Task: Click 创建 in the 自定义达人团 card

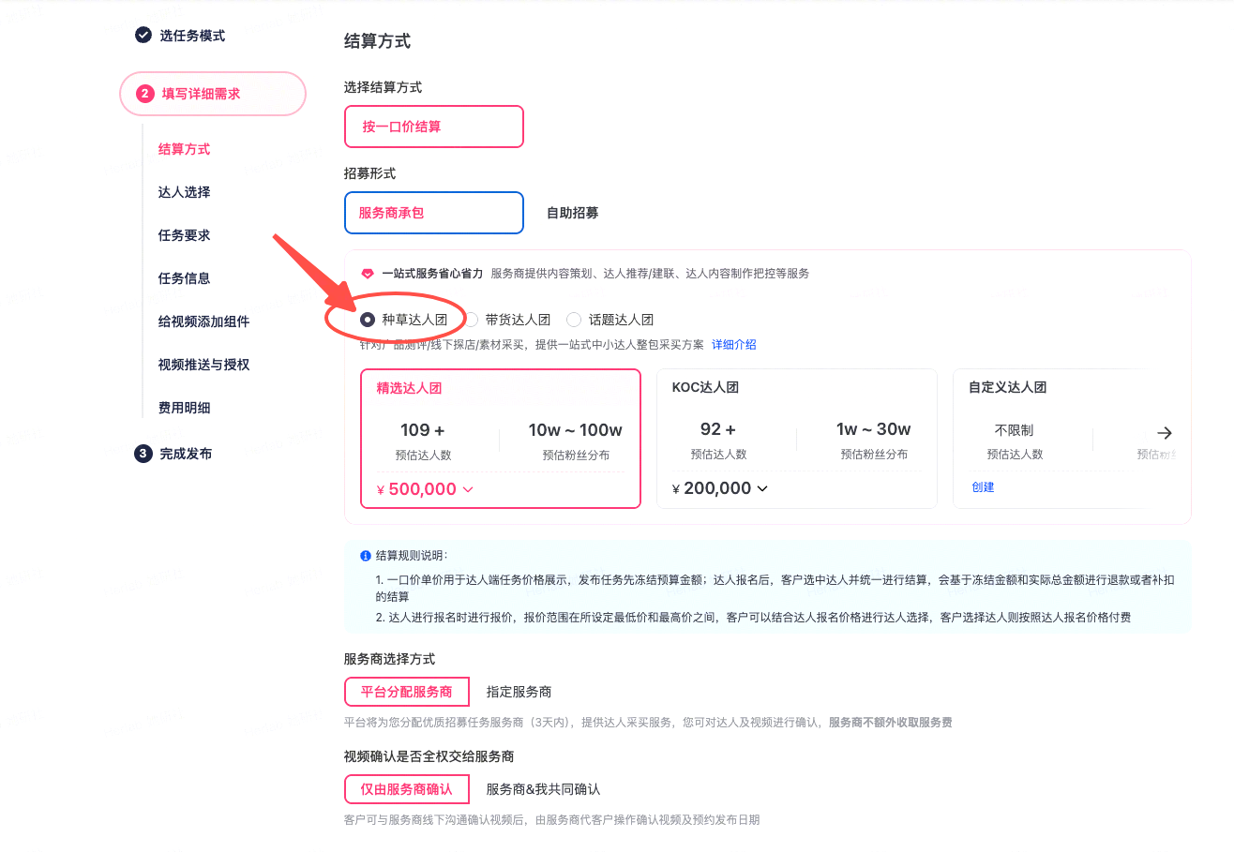Action: pyautogui.click(x=983, y=487)
